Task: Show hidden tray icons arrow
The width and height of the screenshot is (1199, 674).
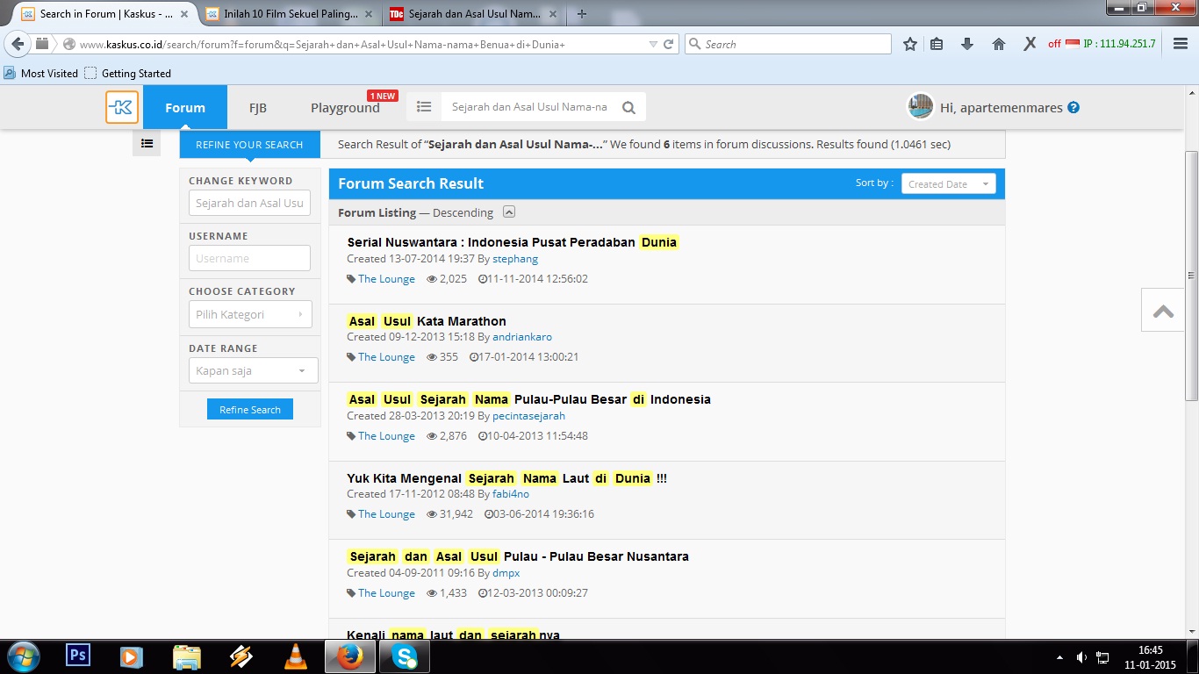Action: click(1060, 657)
